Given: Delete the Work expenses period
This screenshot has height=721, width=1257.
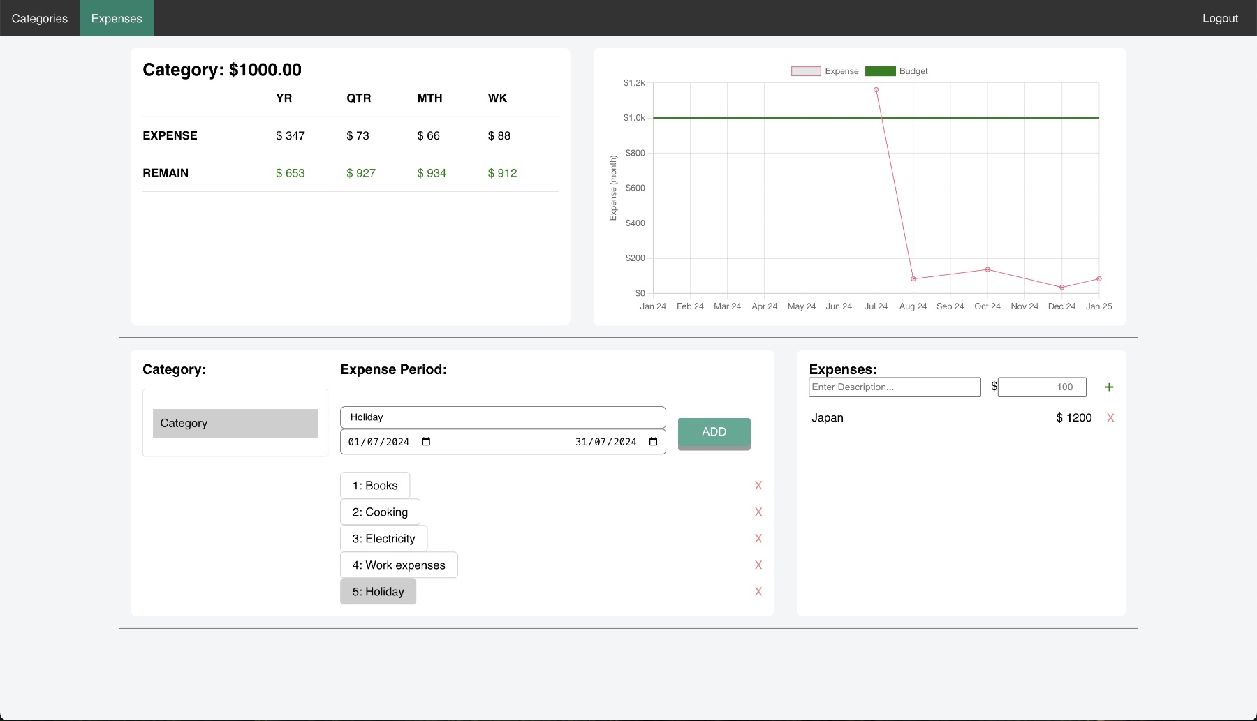Looking at the screenshot, I should (758, 565).
